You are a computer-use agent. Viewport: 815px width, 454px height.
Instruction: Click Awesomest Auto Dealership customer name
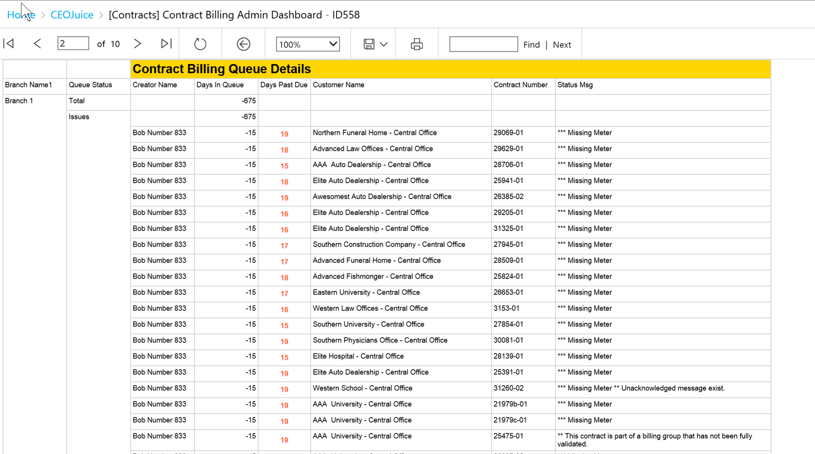[382, 197]
